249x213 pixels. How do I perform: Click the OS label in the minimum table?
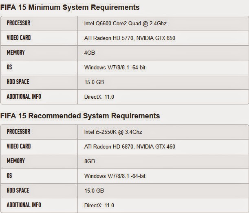coord(9,67)
